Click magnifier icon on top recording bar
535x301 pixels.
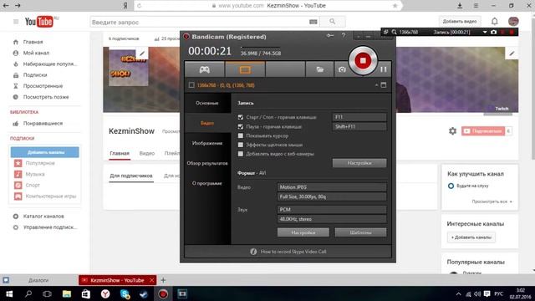pos(394,32)
